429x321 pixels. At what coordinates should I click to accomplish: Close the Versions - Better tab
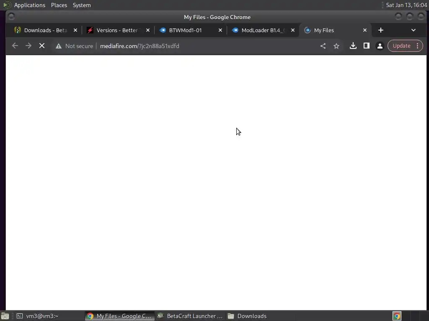point(148,30)
